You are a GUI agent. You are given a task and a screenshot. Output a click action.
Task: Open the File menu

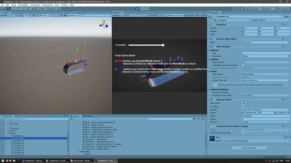tap(2, 5)
